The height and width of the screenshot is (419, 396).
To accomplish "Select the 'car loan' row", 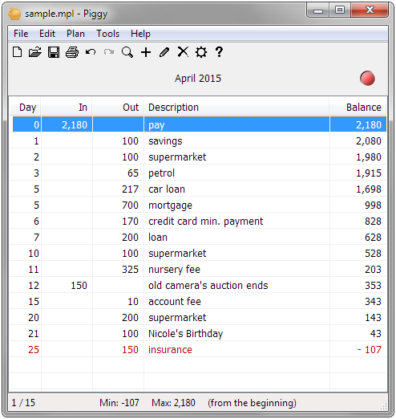I will point(198,189).
